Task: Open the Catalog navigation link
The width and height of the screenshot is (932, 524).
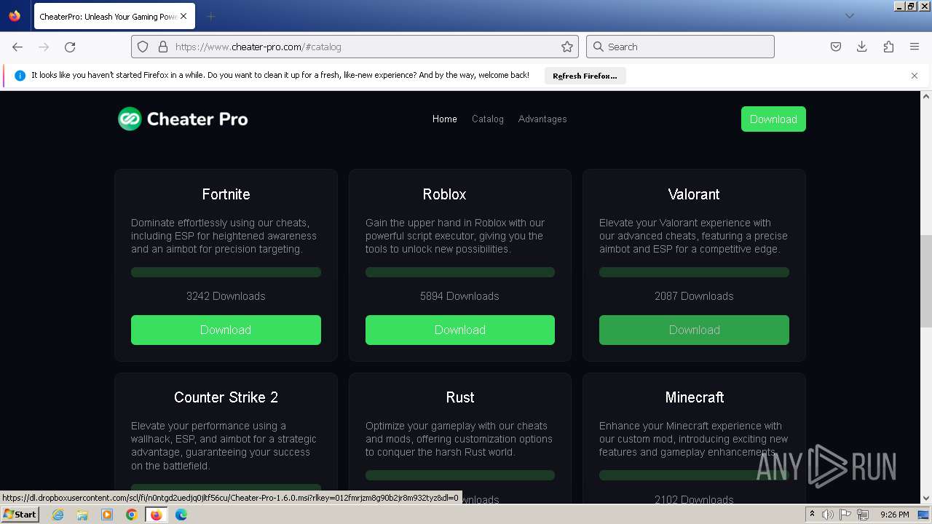Action: tap(488, 119)
